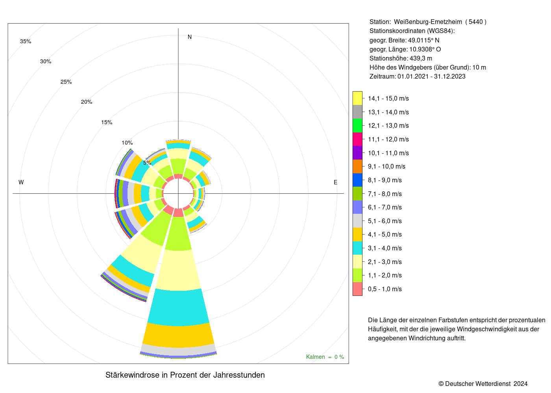Click the legend label "14,1 - 15,0 m/s"
Image resolution: width=551 pixels, height=393 pixels.
coord(388,99)
